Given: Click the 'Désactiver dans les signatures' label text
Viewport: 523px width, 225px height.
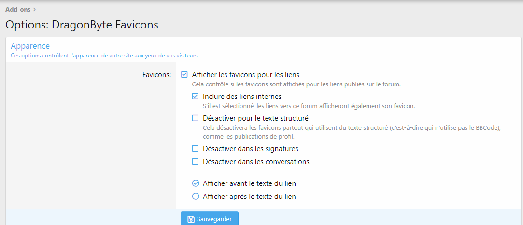Looking at the screenshot, I should tap(250, 149).
